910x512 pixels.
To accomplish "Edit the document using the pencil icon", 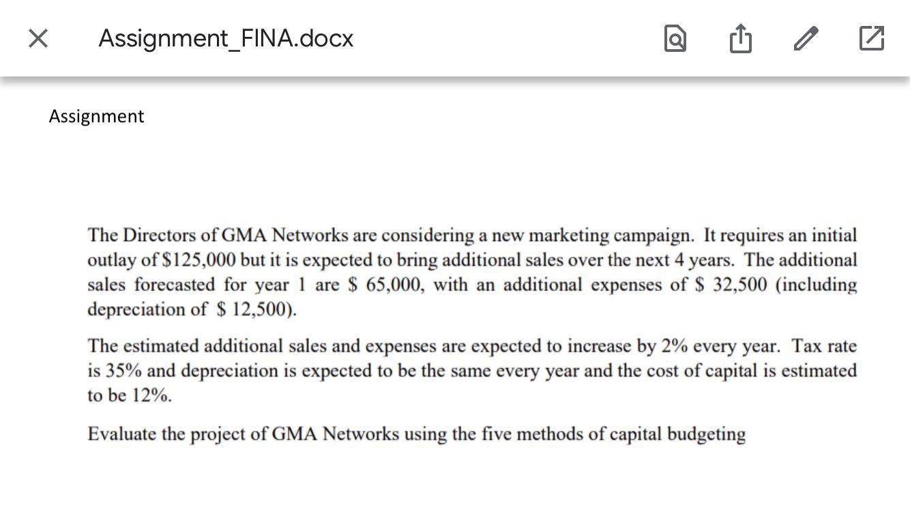I will pos(805,39).
